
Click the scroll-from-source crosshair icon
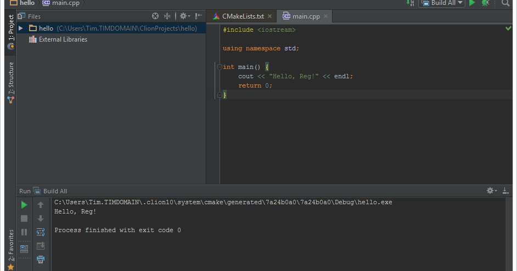tap(155, 16)
